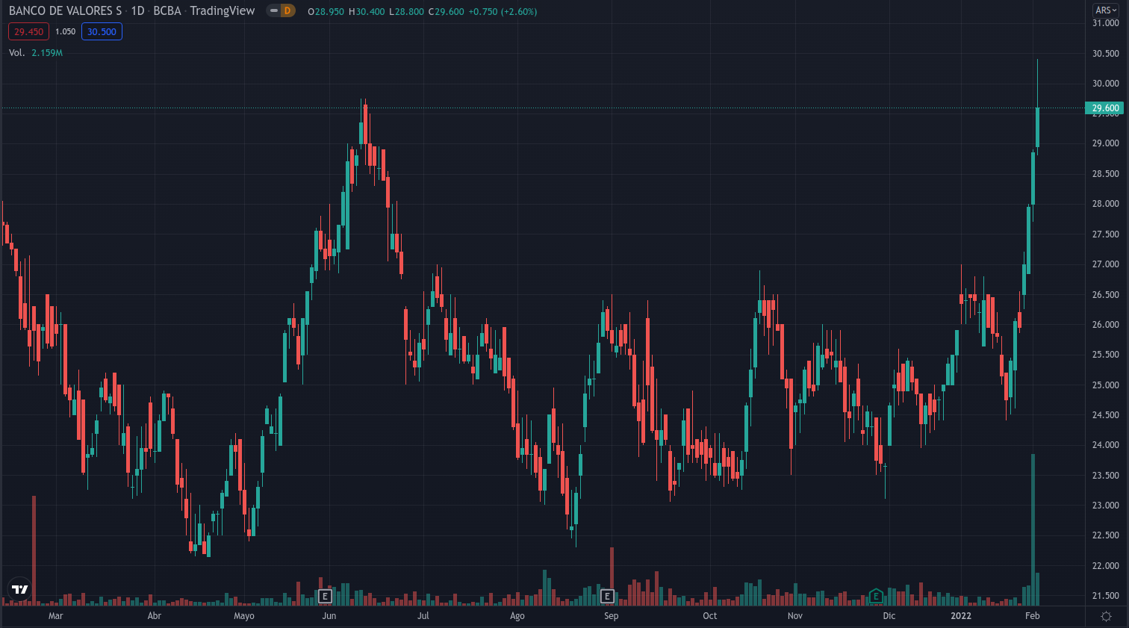1129x628 pixels.
Task: Click the Feb label on time axis
Action: coord(1033,616)
